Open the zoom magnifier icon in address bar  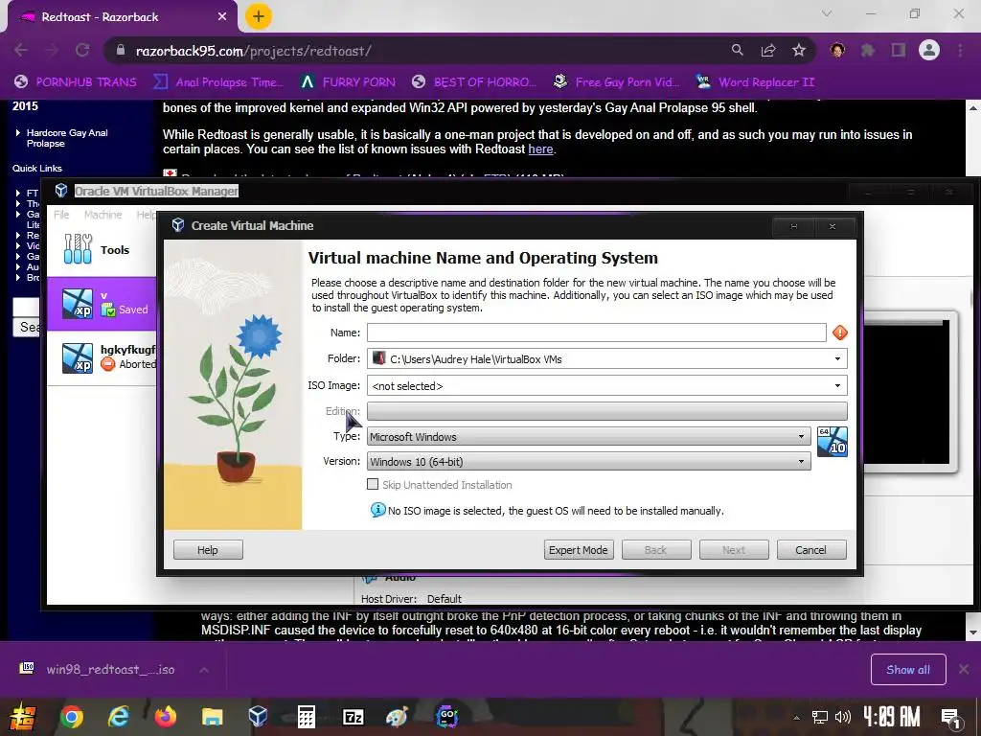tap(738, 50)
